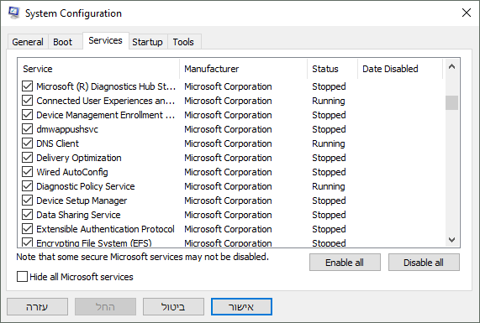Toggle Connected User Experiences service checkbox
Screen dimensions: 480x323
(x=27, y=101)
